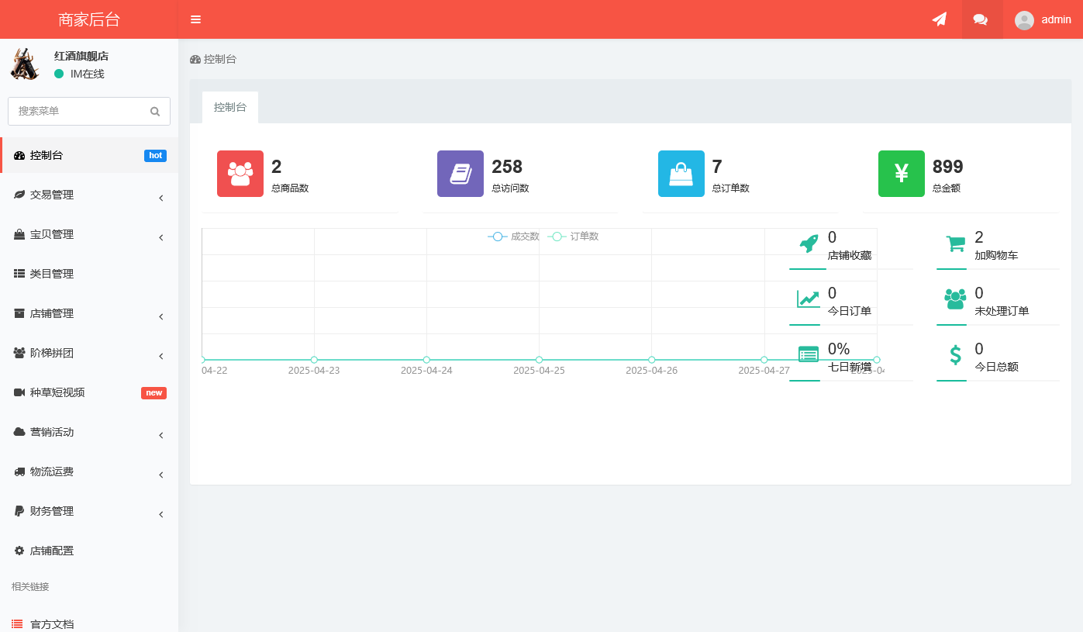Open 种草短视频 menu item
The image size is (1083, 632).
click(x=57, y=393)
